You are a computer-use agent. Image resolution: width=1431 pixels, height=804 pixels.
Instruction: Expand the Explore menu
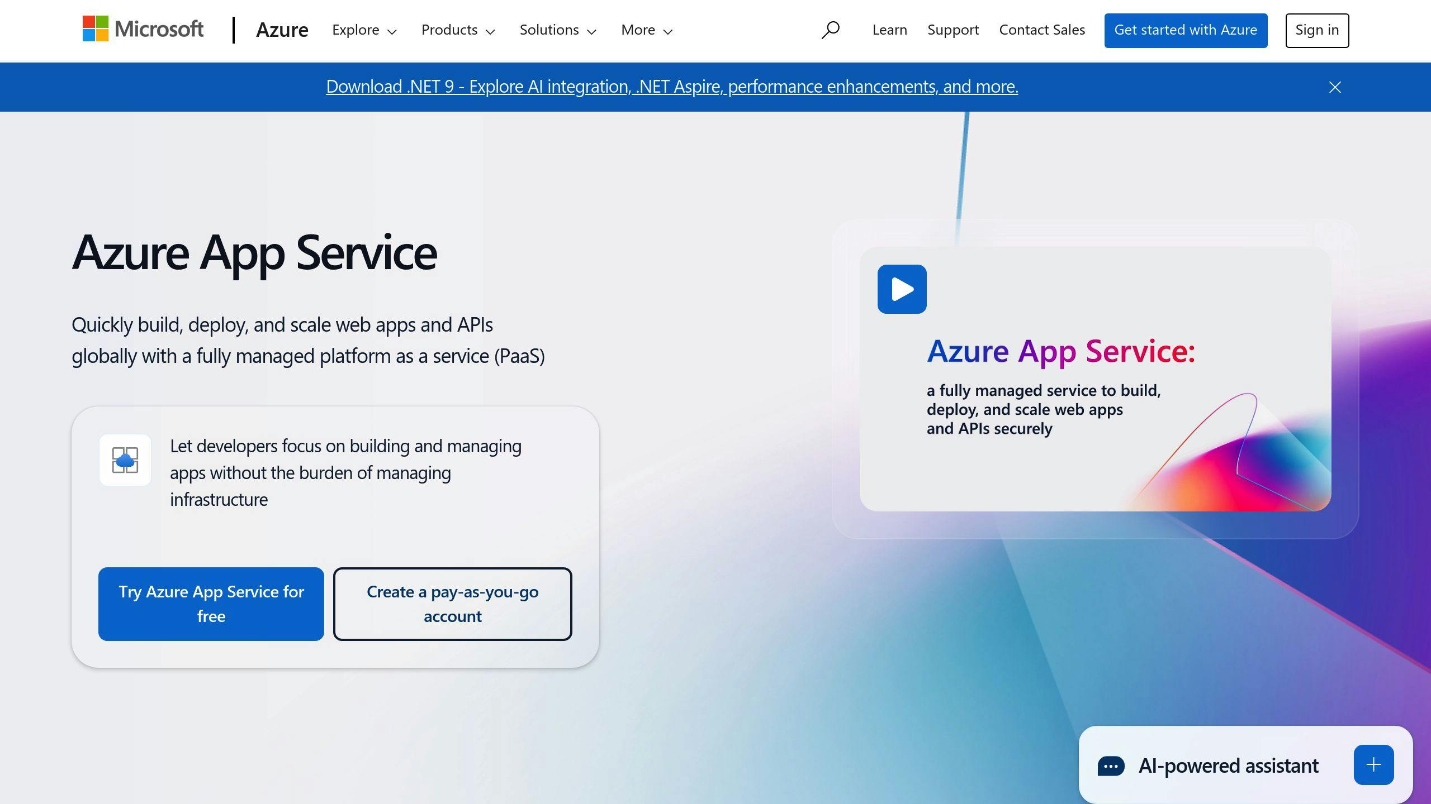pyautogui.click(x=364, y=30)
